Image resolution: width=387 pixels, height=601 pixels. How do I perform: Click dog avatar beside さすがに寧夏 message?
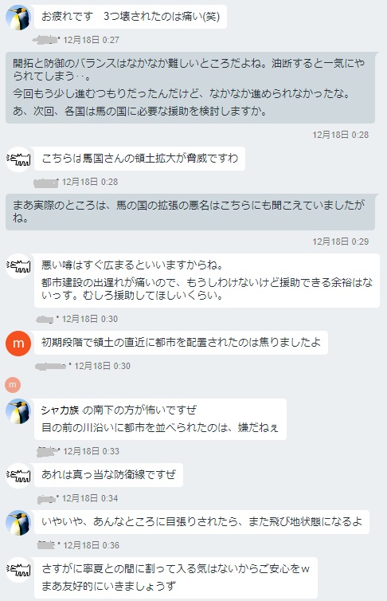tap(18, 570)
